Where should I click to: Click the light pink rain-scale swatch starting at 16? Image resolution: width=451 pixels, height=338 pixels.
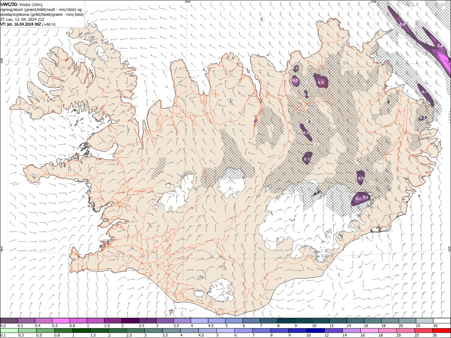tap(370, 331)
